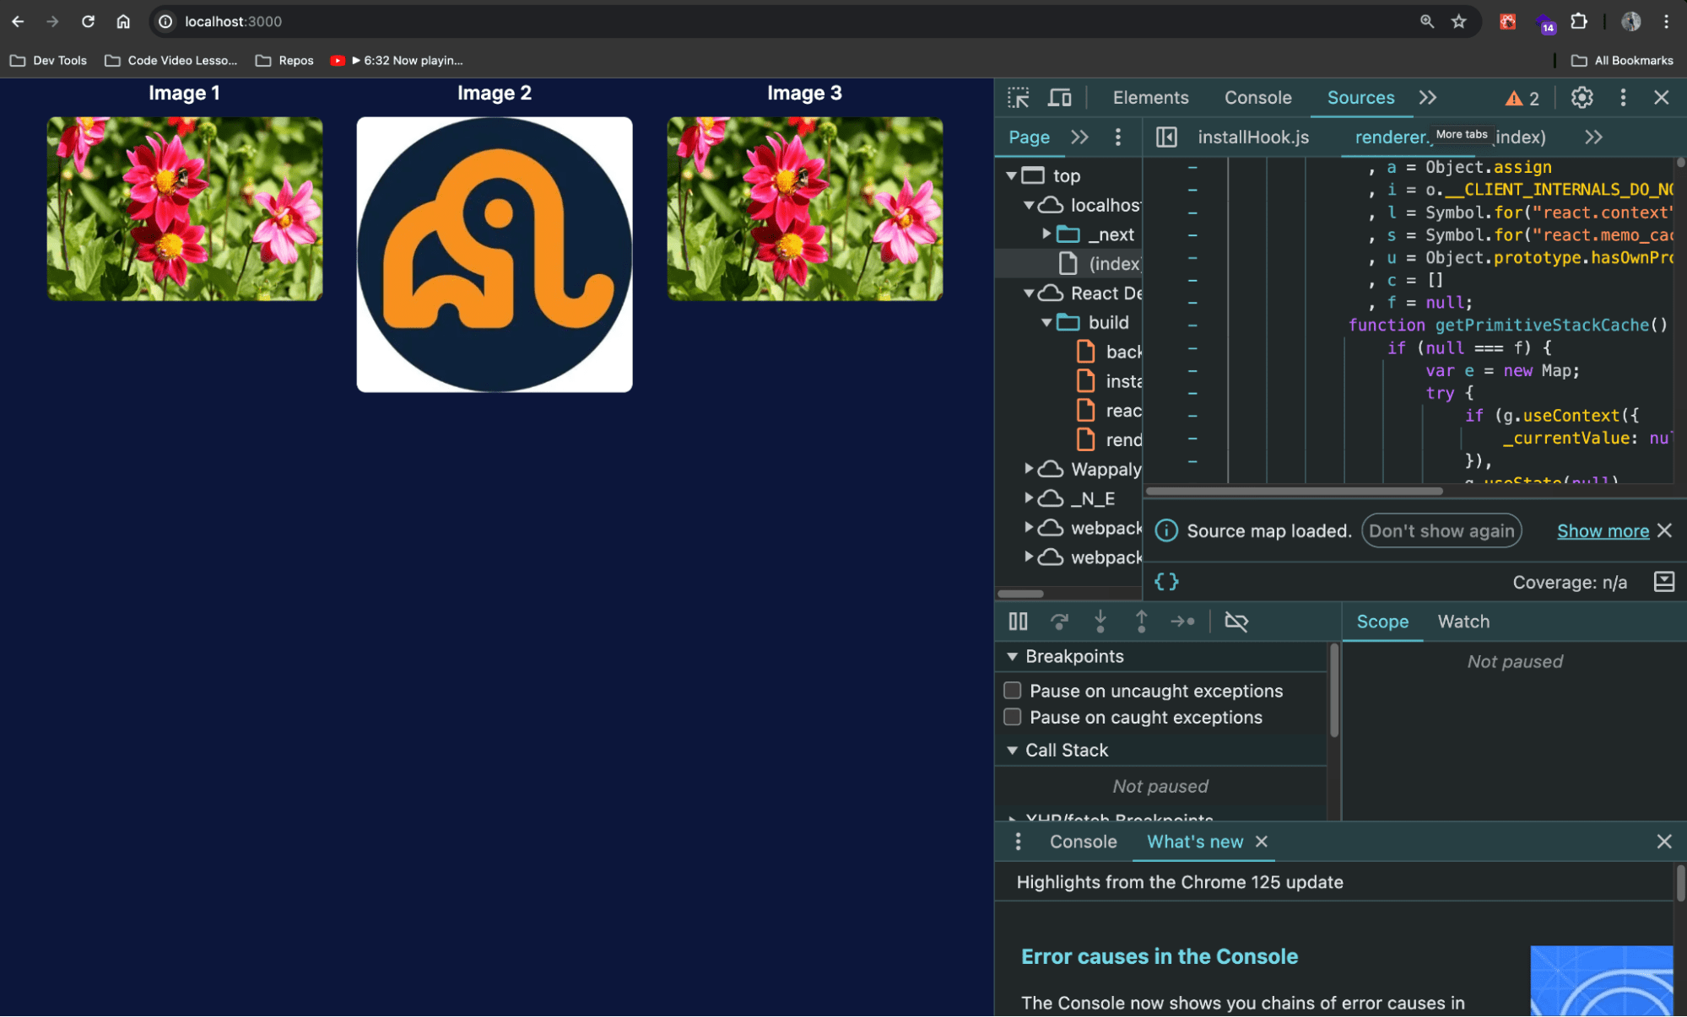Open the Console panel tab
The width and height of the screenshot is (1687, 1017).
[1257, 98]
